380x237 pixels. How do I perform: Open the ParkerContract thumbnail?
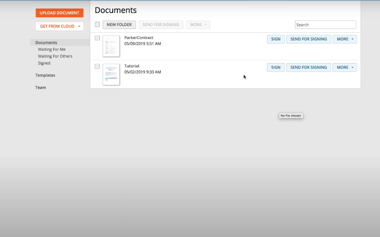111,46
